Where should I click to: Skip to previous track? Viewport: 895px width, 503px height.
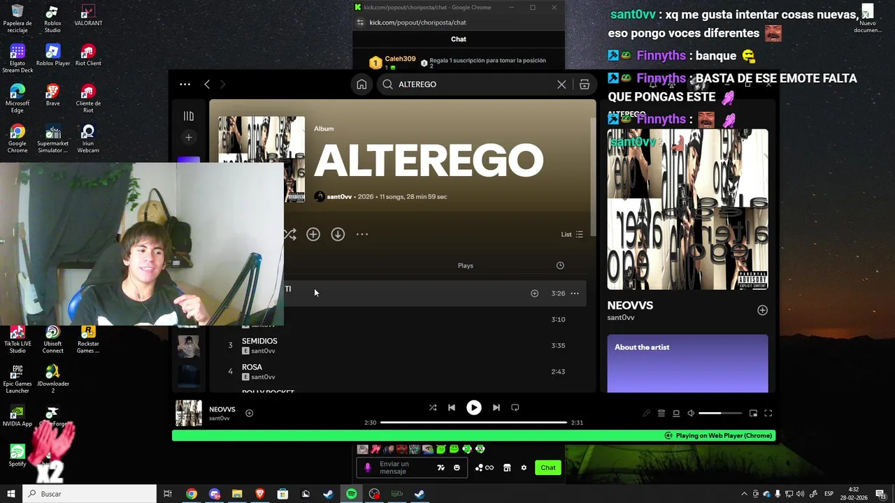[x=452, y=408]
